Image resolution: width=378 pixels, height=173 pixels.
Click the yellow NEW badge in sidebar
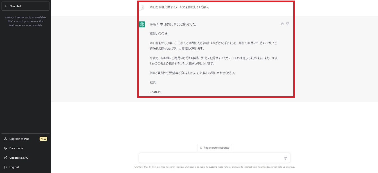43,139
